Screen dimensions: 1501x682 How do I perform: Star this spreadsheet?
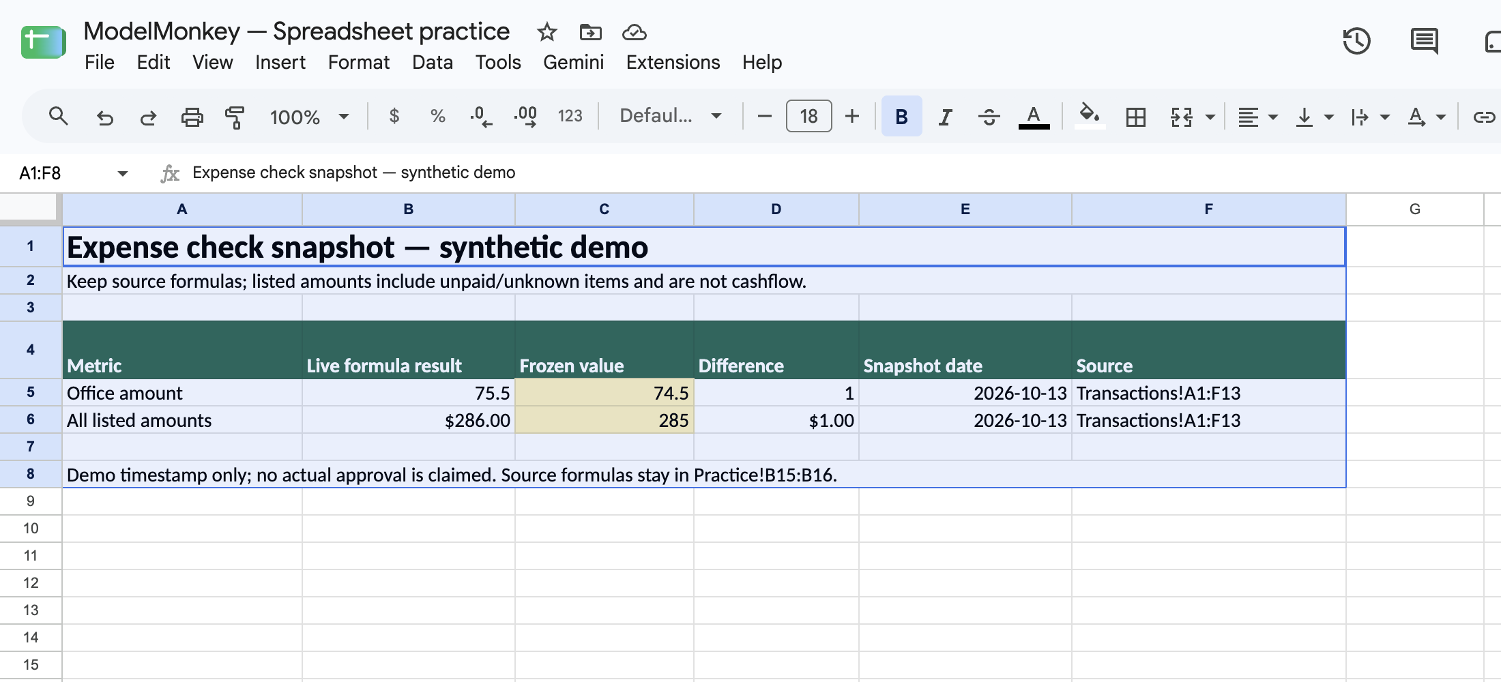click(547, 32)
